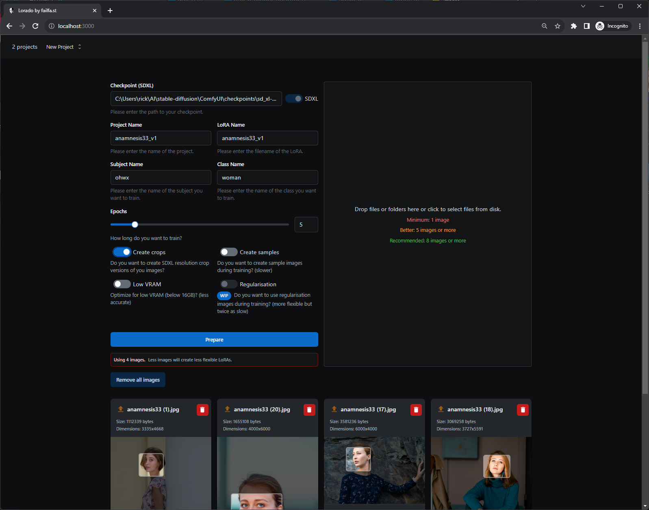Enable the Low VRAM switch
This screenshot has height=510, width=649.
tap(122, 284)
